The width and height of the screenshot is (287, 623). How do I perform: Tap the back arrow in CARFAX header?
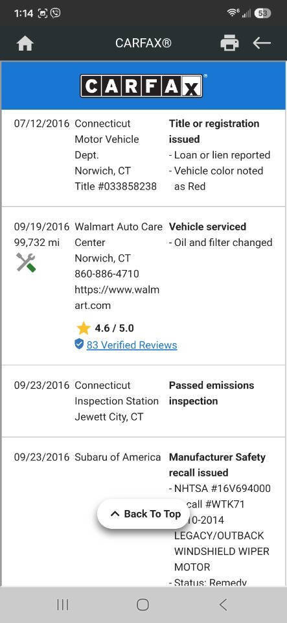262,43
